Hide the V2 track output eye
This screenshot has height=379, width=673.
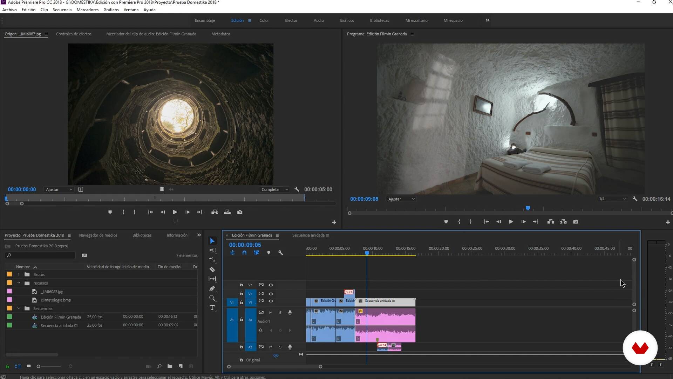coord(271,294)
